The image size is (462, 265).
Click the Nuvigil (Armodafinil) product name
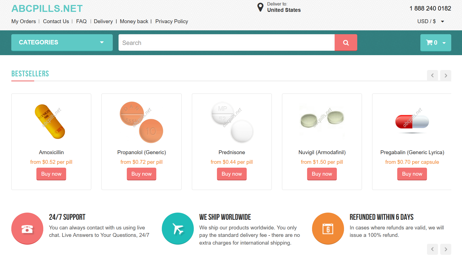(x=322, y=152)
